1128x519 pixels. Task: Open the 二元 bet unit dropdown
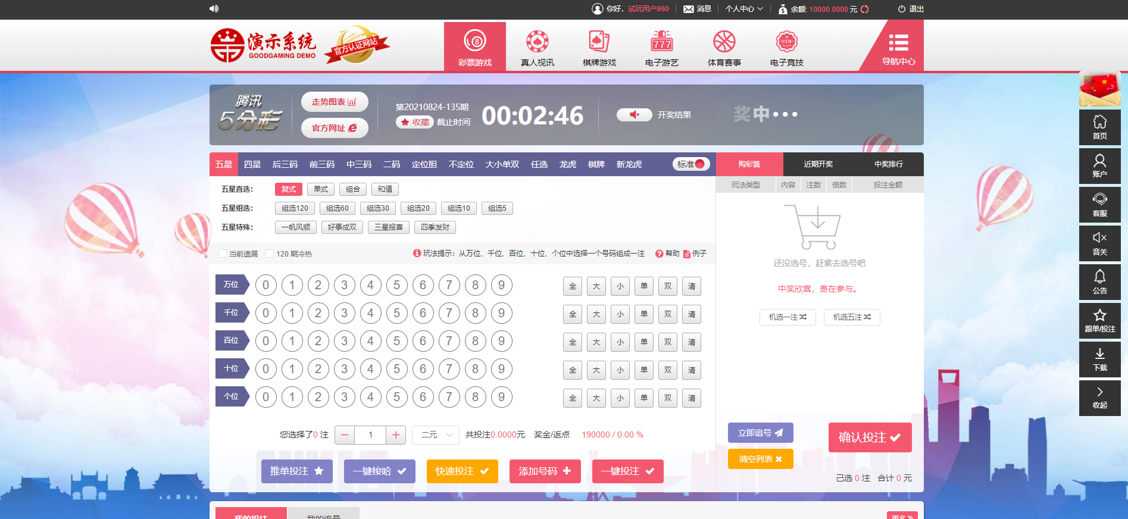(436, 435)
